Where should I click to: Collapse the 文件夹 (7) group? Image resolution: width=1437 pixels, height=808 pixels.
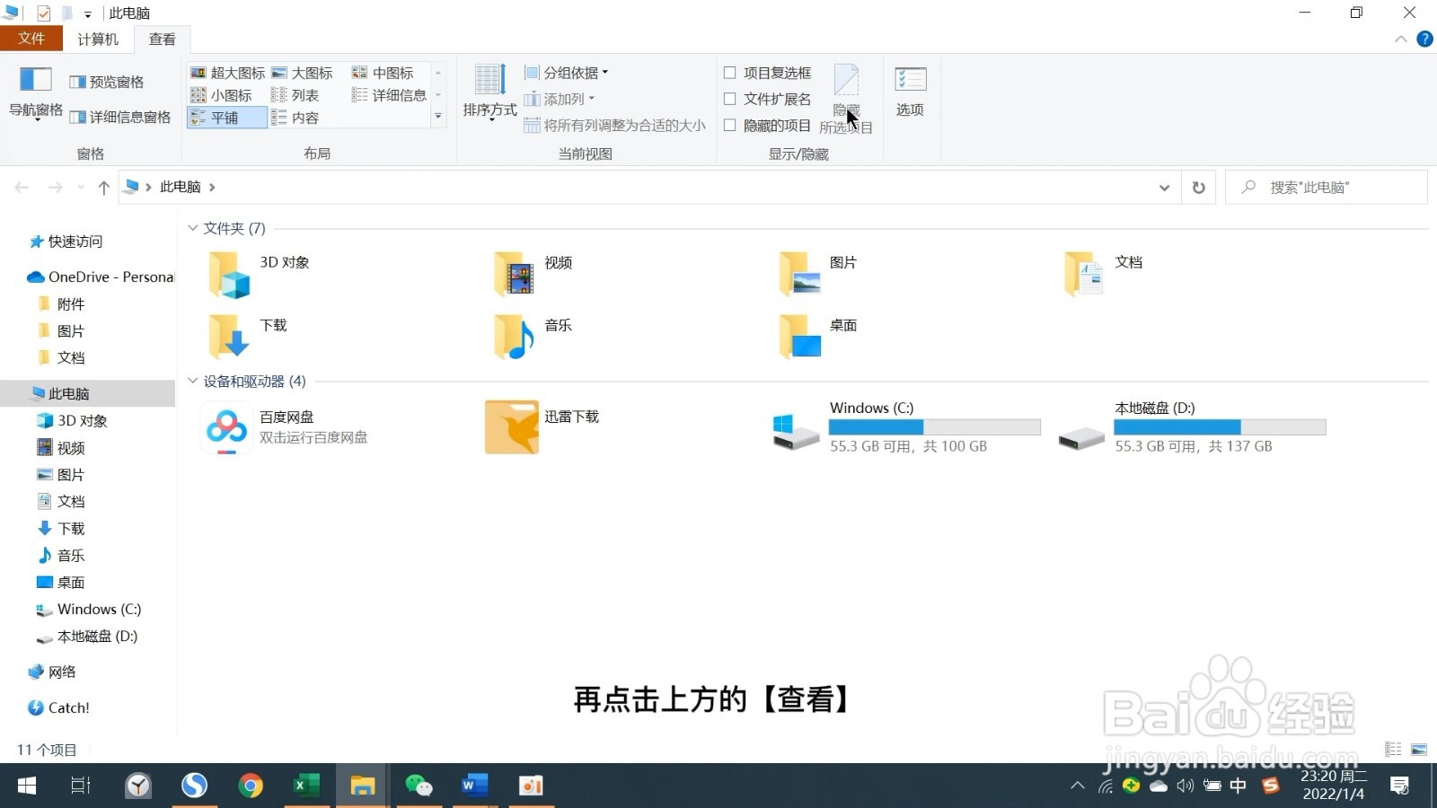(x=192, y=228)
